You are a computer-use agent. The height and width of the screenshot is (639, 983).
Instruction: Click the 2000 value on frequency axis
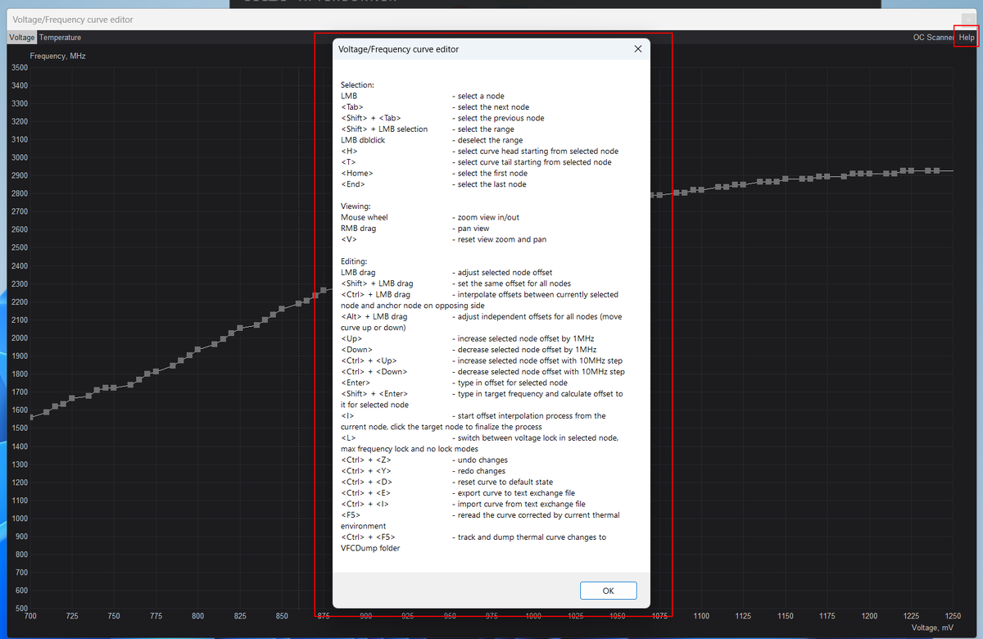[x=19, y=338]
